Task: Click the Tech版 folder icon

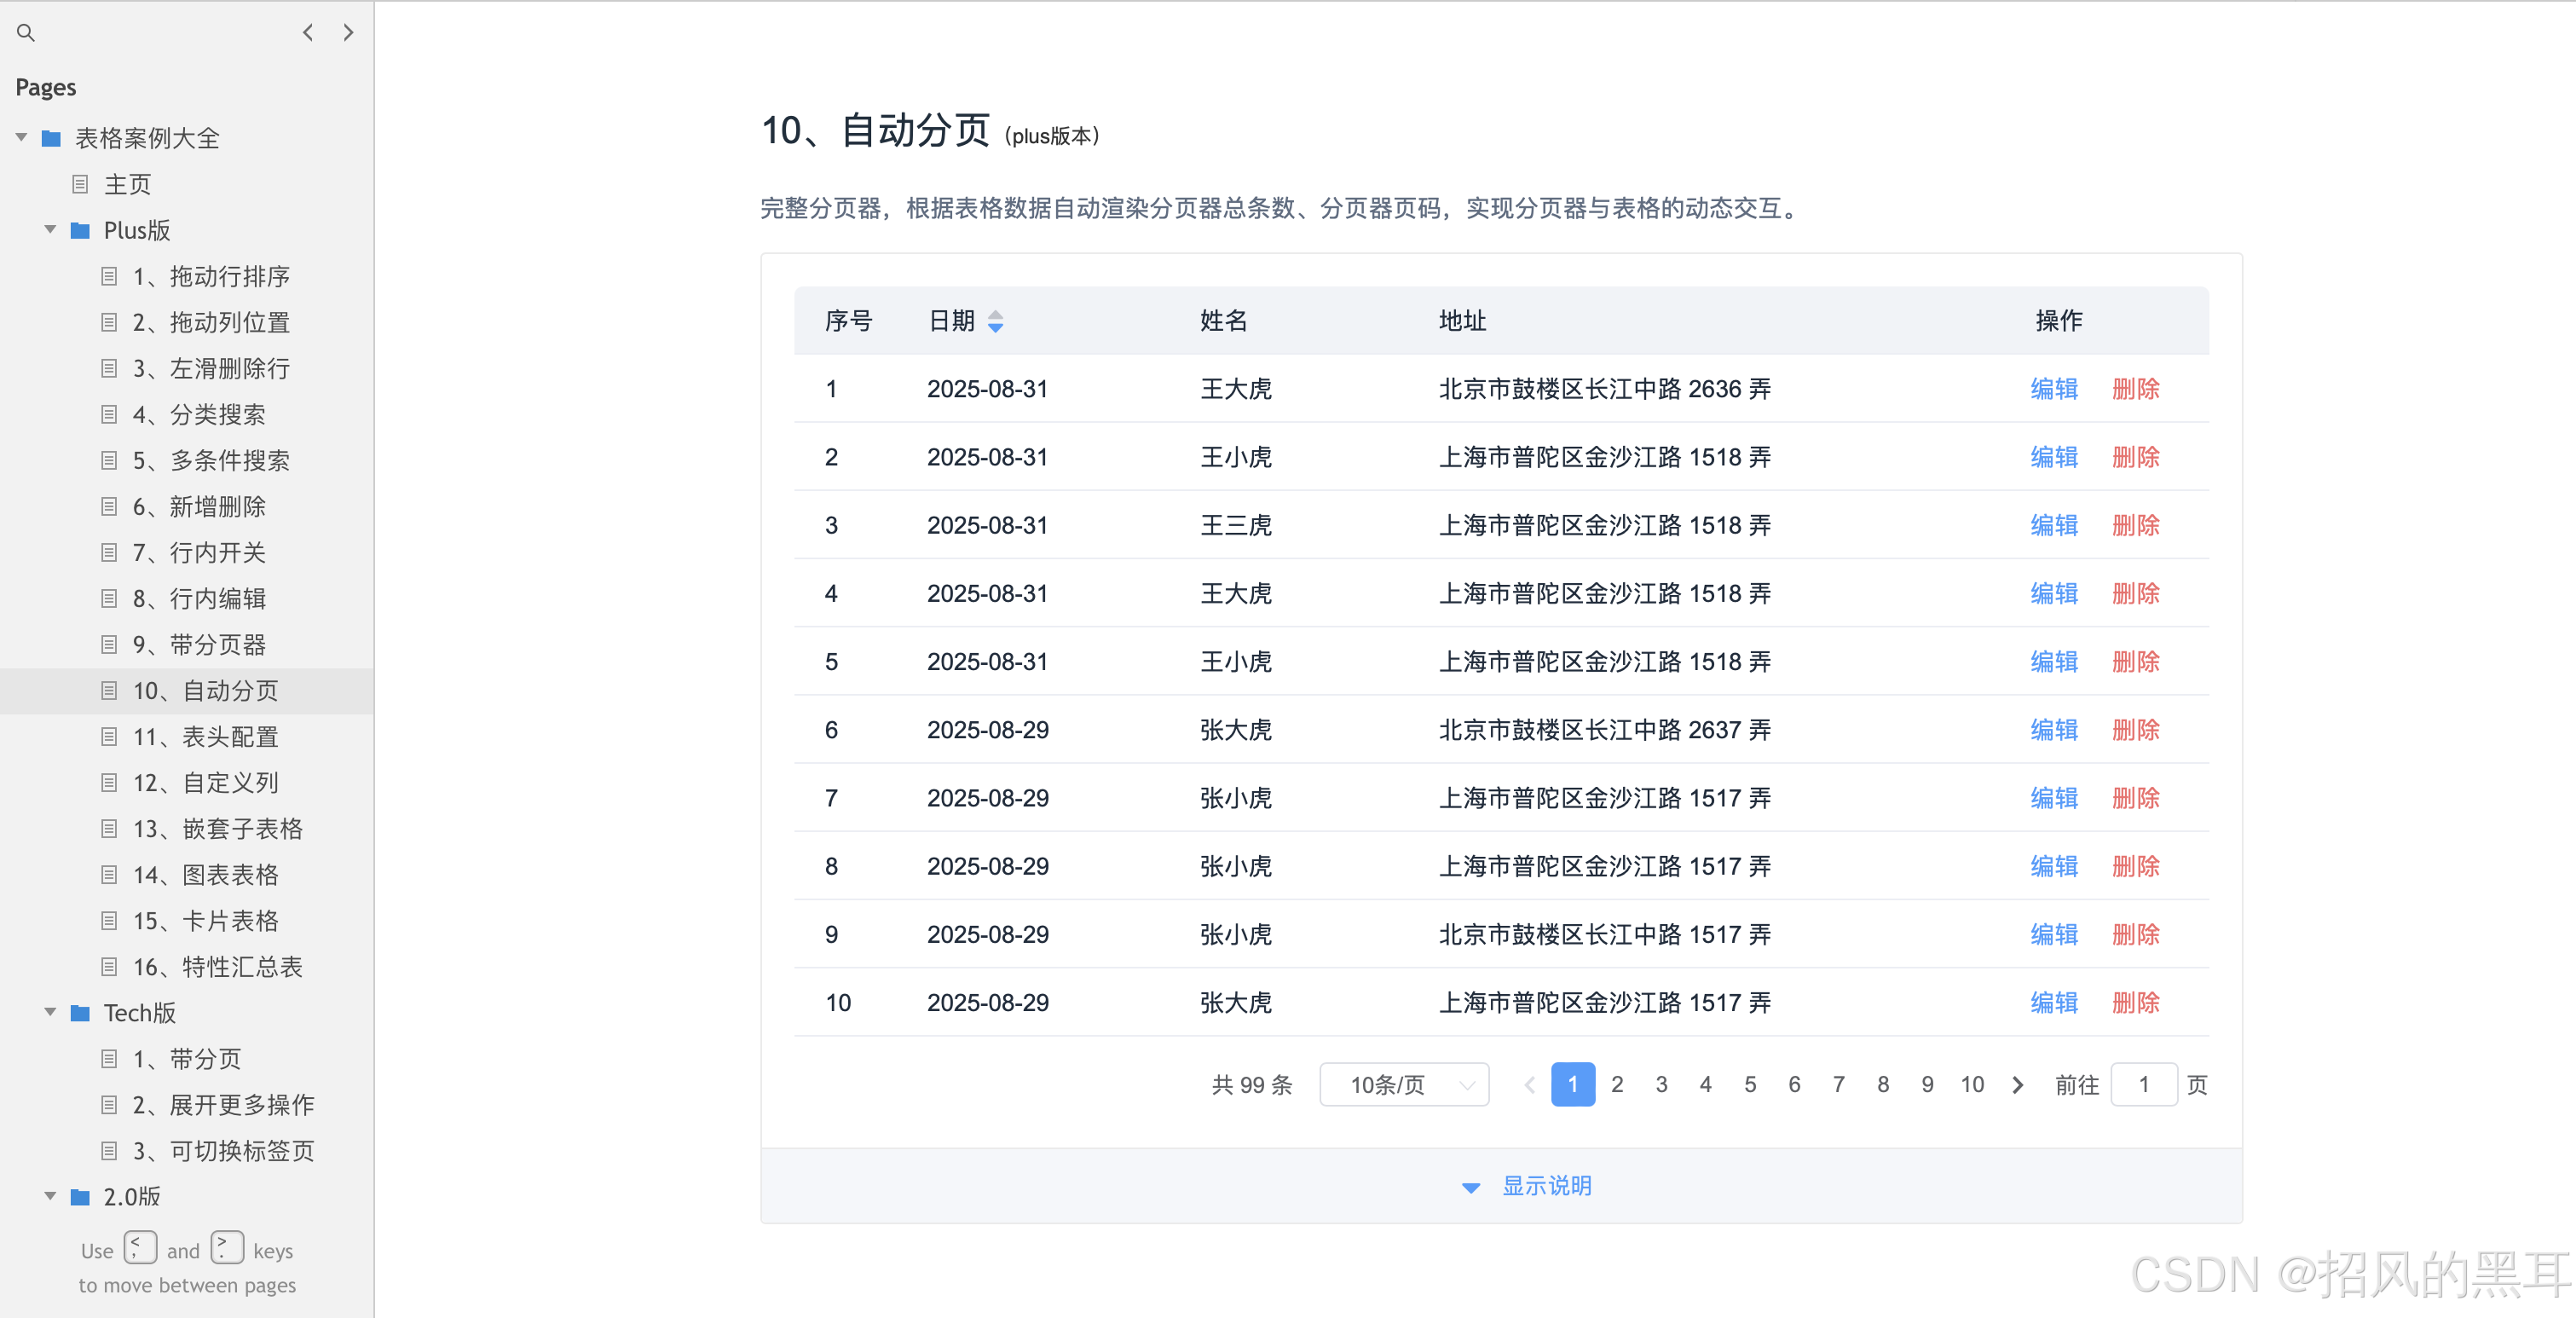Action: click(80, 1013)
